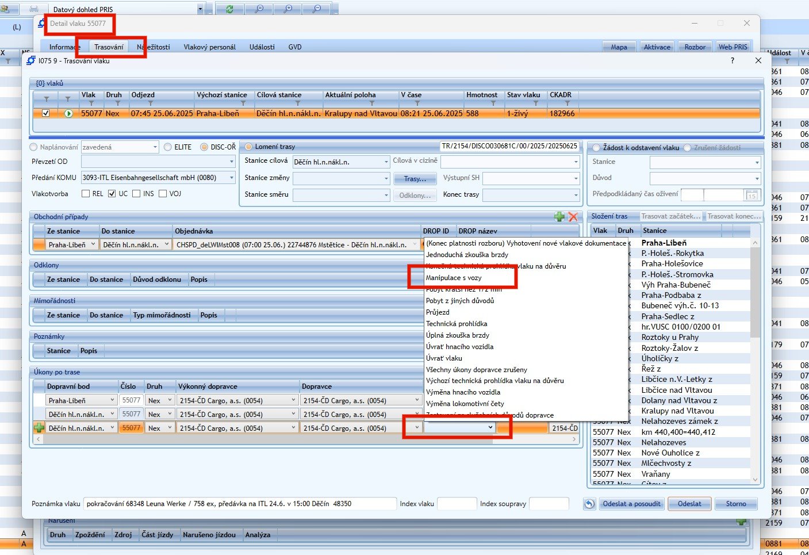Screen dimensions: 809x555
Task: Switch to the Události tab
Action: (262, 47)
